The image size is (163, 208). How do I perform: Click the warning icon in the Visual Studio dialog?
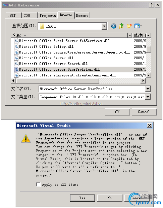pos(26,138)
